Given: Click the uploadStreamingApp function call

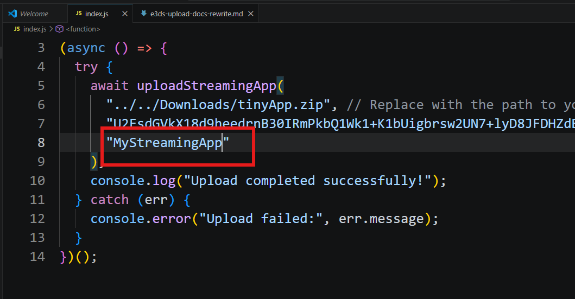Looking at the screenshot, I should point(206,86).
